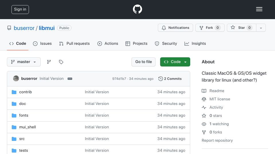Click the branches icon next to master

pyautogui.click(x=49, y=62)
